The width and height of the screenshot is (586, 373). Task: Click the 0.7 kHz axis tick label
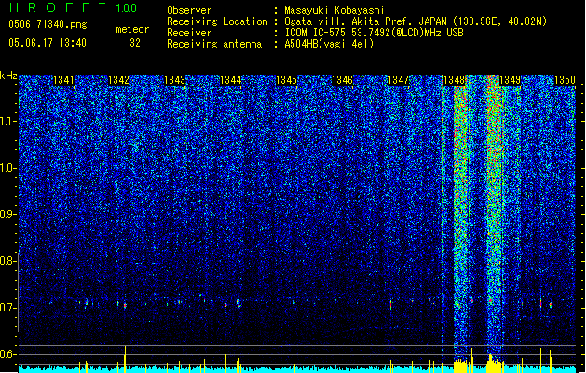pos(7,308)
